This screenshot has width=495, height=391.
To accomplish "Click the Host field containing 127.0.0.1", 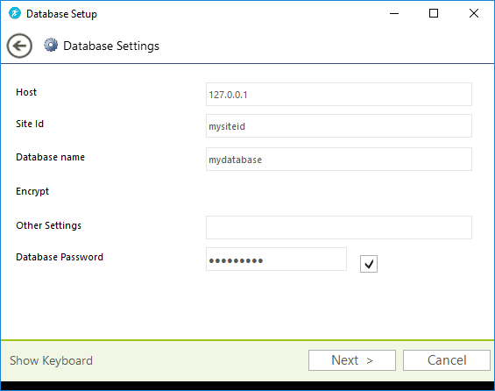I will (339, 95).
